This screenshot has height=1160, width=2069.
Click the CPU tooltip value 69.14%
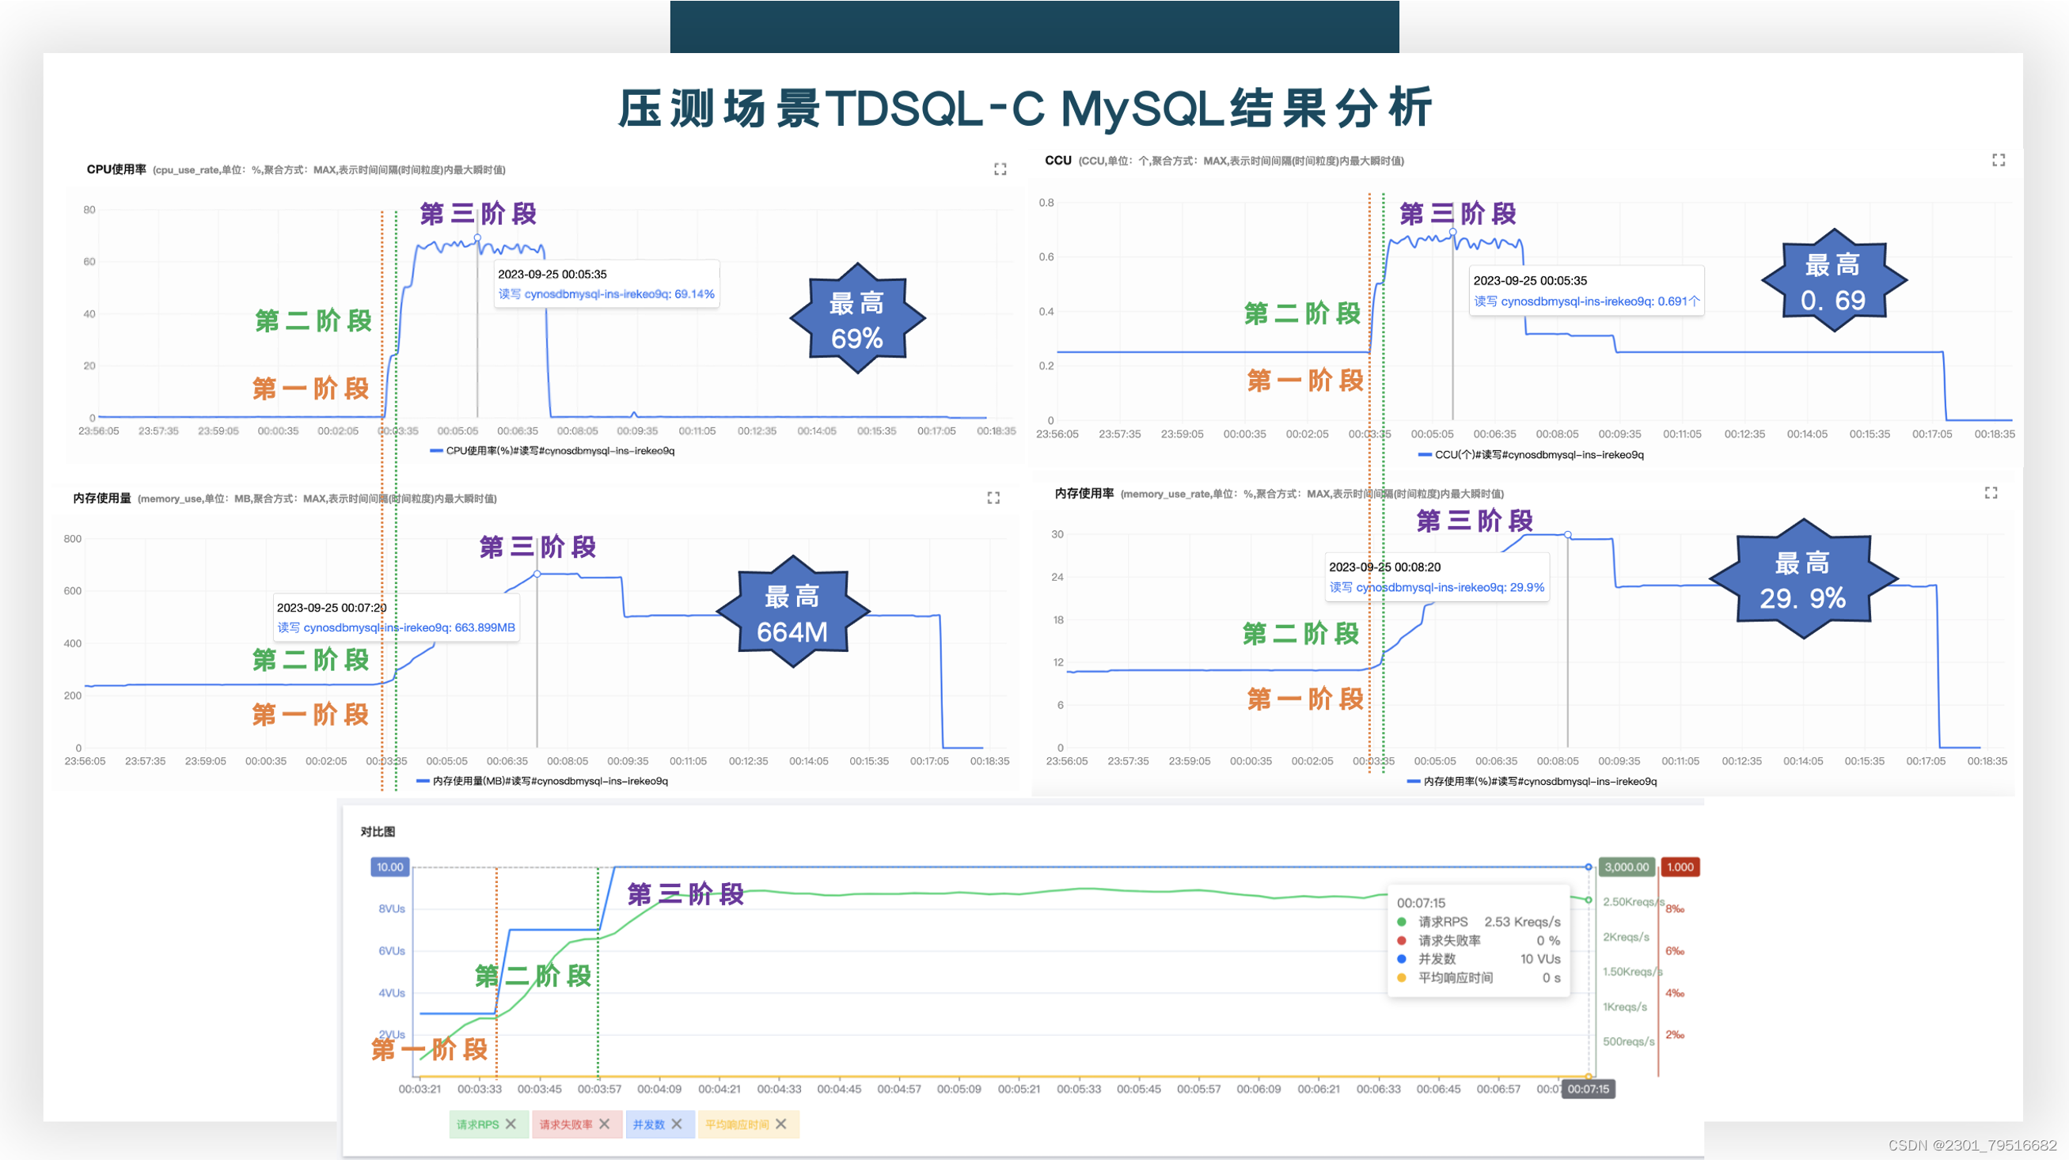694,294
